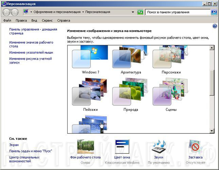Open the desktop background lake picture icon
Screen dimensions: 219x170
[x=86, y=147]
